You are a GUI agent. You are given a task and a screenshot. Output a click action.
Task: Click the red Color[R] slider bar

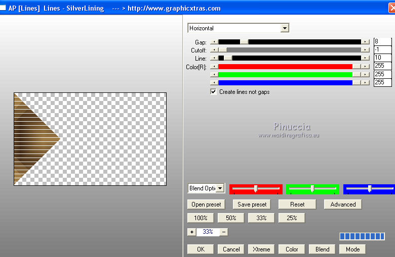tap(290, 67)
